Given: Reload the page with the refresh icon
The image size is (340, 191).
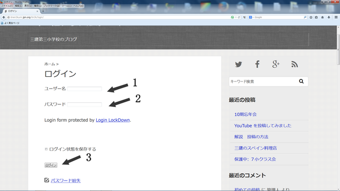Looking at the screenshot, I should click(239, 17).
